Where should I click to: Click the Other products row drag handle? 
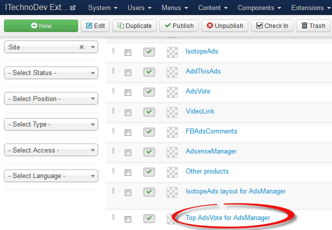coord(113,170)
